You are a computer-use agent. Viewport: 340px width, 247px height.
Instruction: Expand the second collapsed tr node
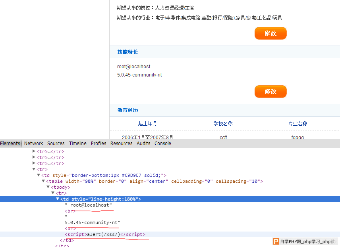click(34, 157)
